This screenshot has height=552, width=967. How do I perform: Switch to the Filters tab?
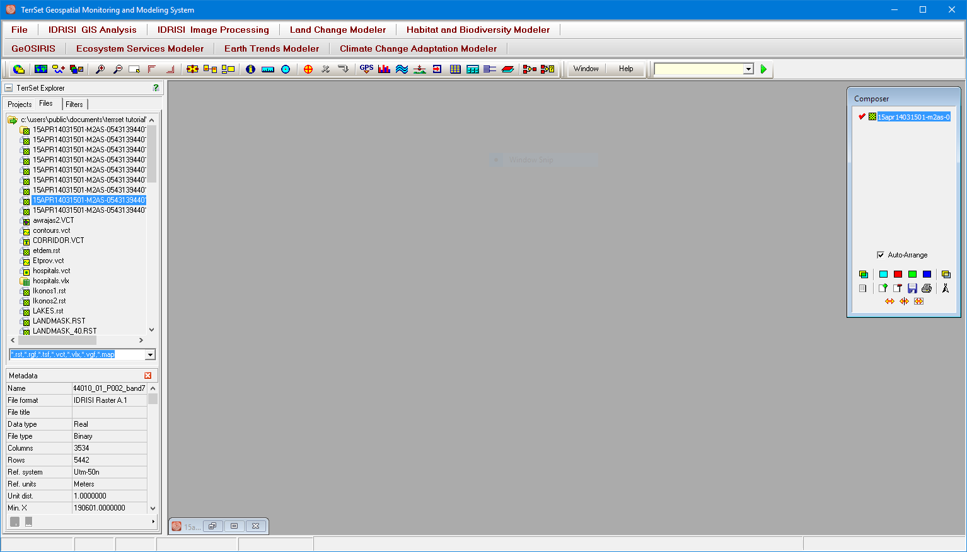click(74, 104)
